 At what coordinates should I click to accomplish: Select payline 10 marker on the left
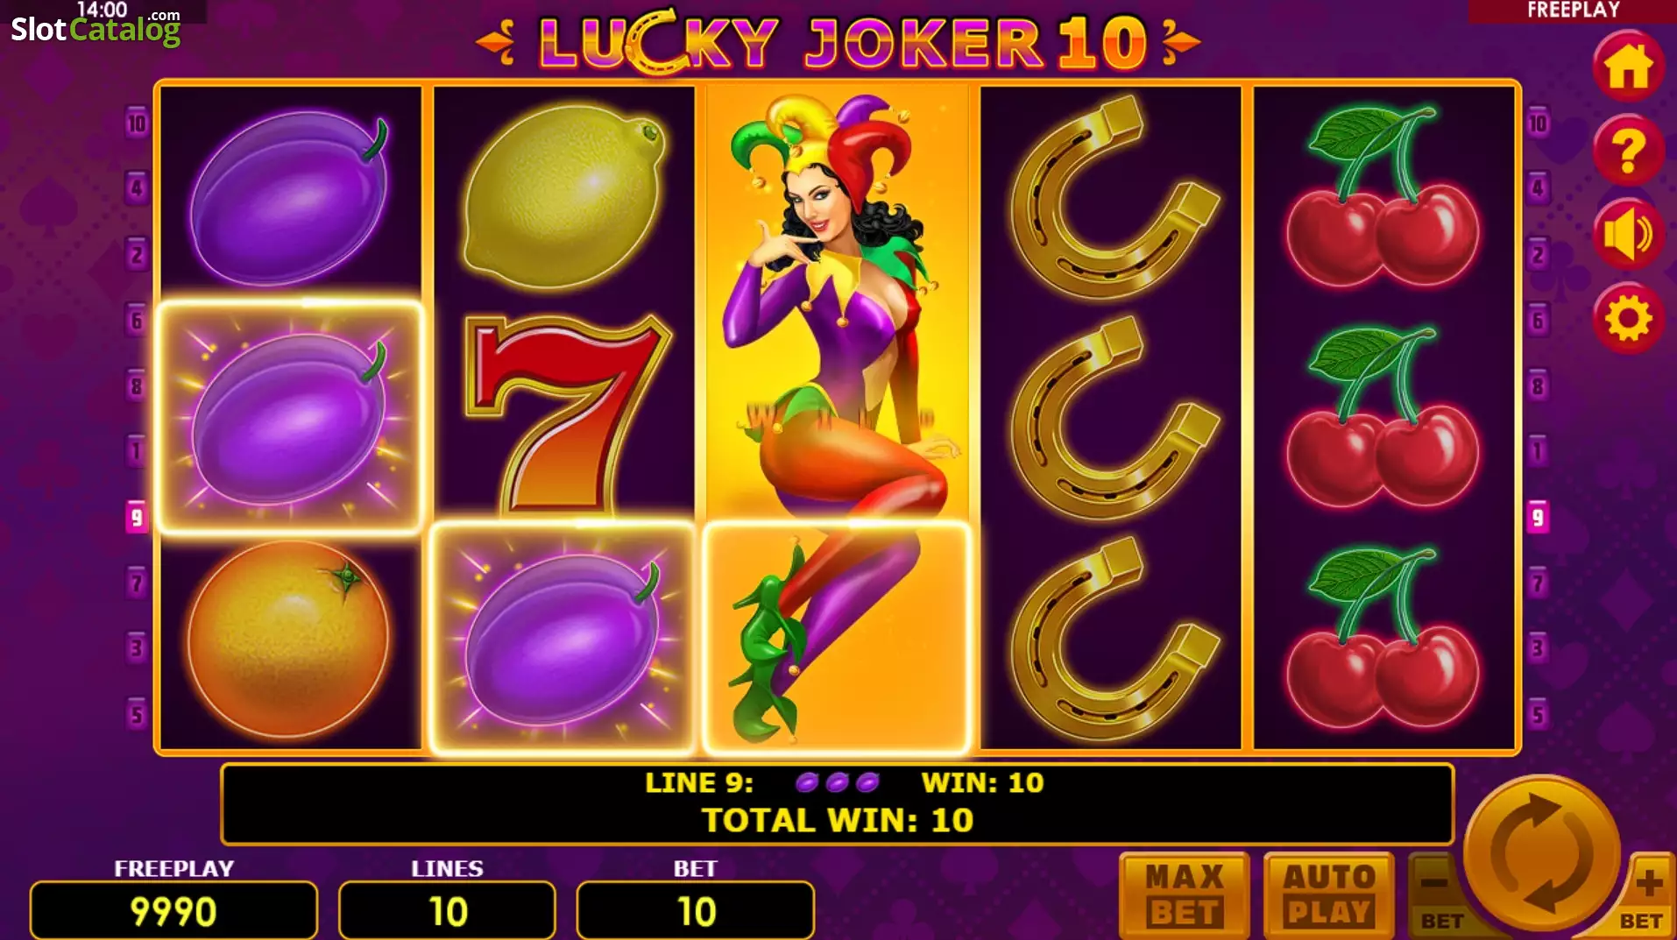(x=136, y=124)
